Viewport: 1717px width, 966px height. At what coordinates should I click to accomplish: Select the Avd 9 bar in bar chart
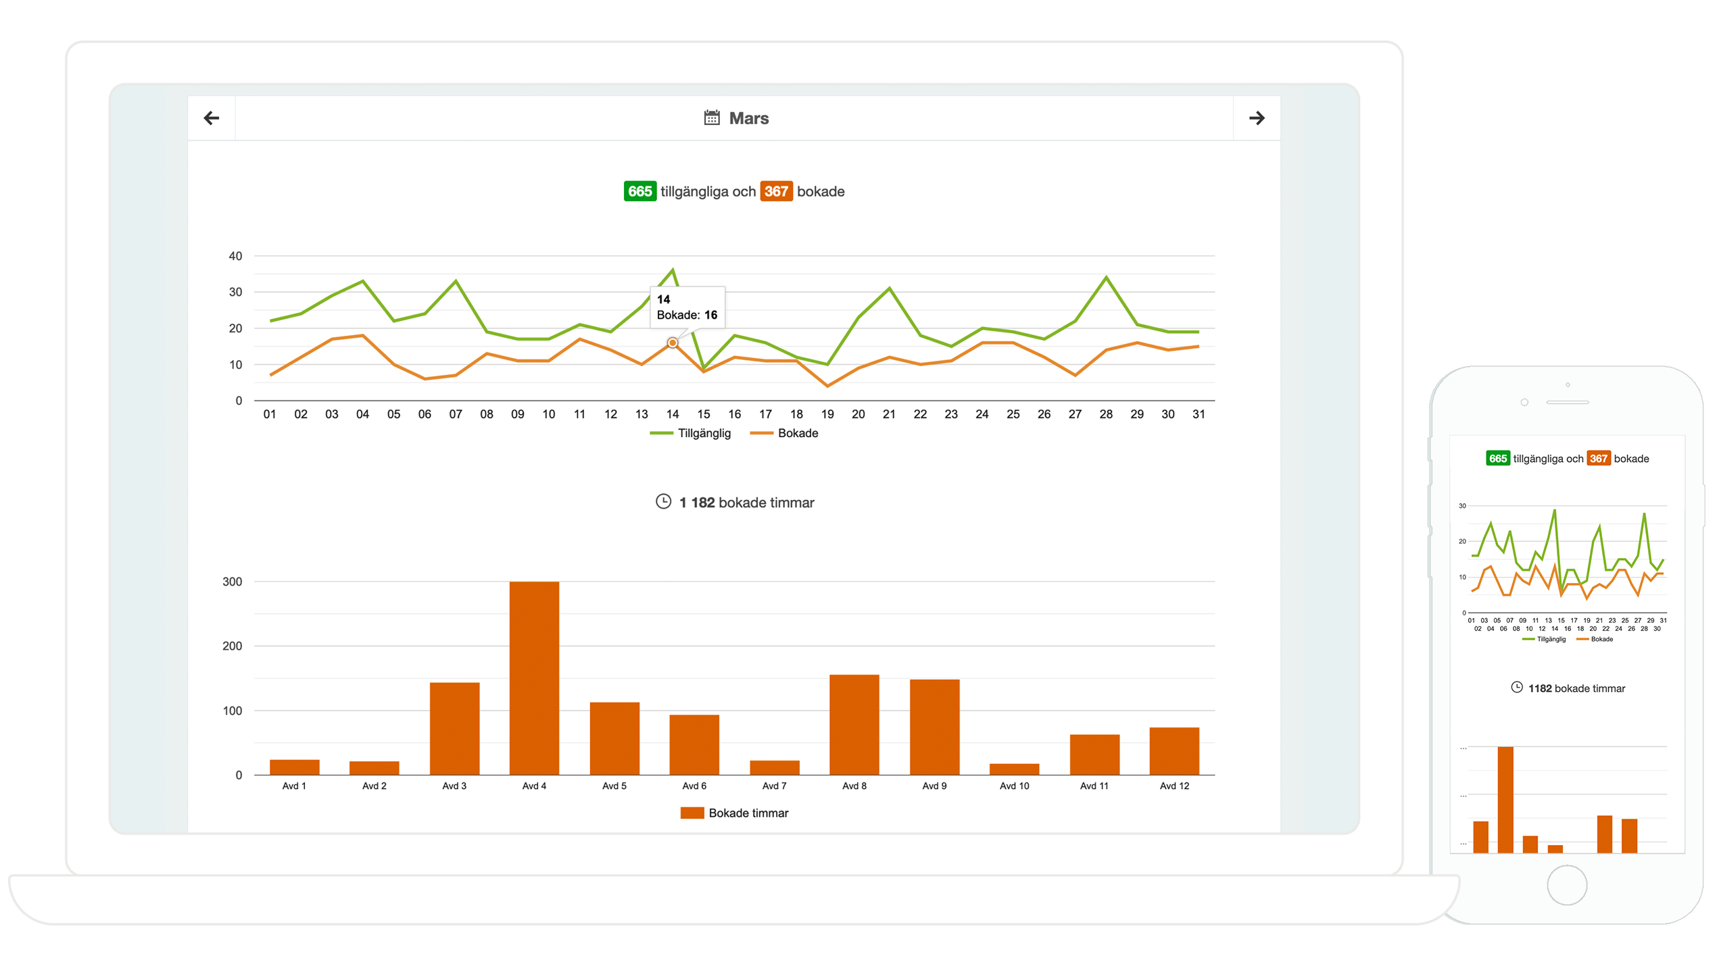[x=934, y=727]
